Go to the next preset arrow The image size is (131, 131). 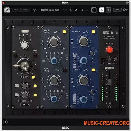pyautogui.click(x=76, y=10)
